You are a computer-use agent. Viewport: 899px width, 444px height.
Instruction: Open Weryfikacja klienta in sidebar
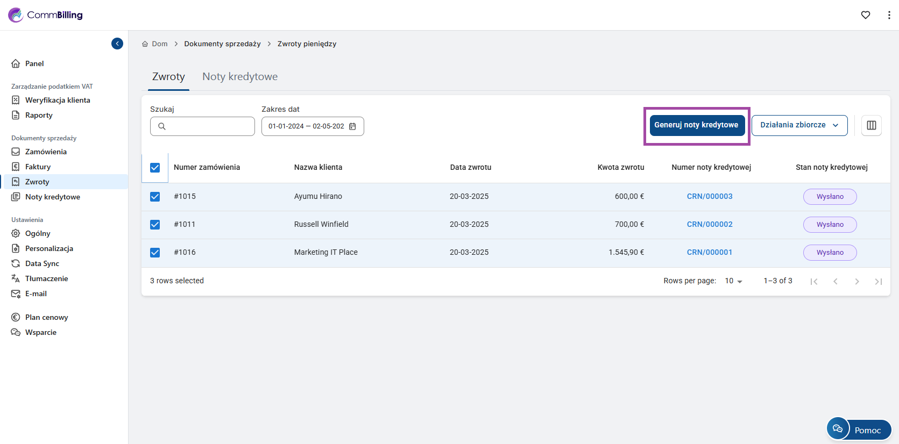point(58,100)
